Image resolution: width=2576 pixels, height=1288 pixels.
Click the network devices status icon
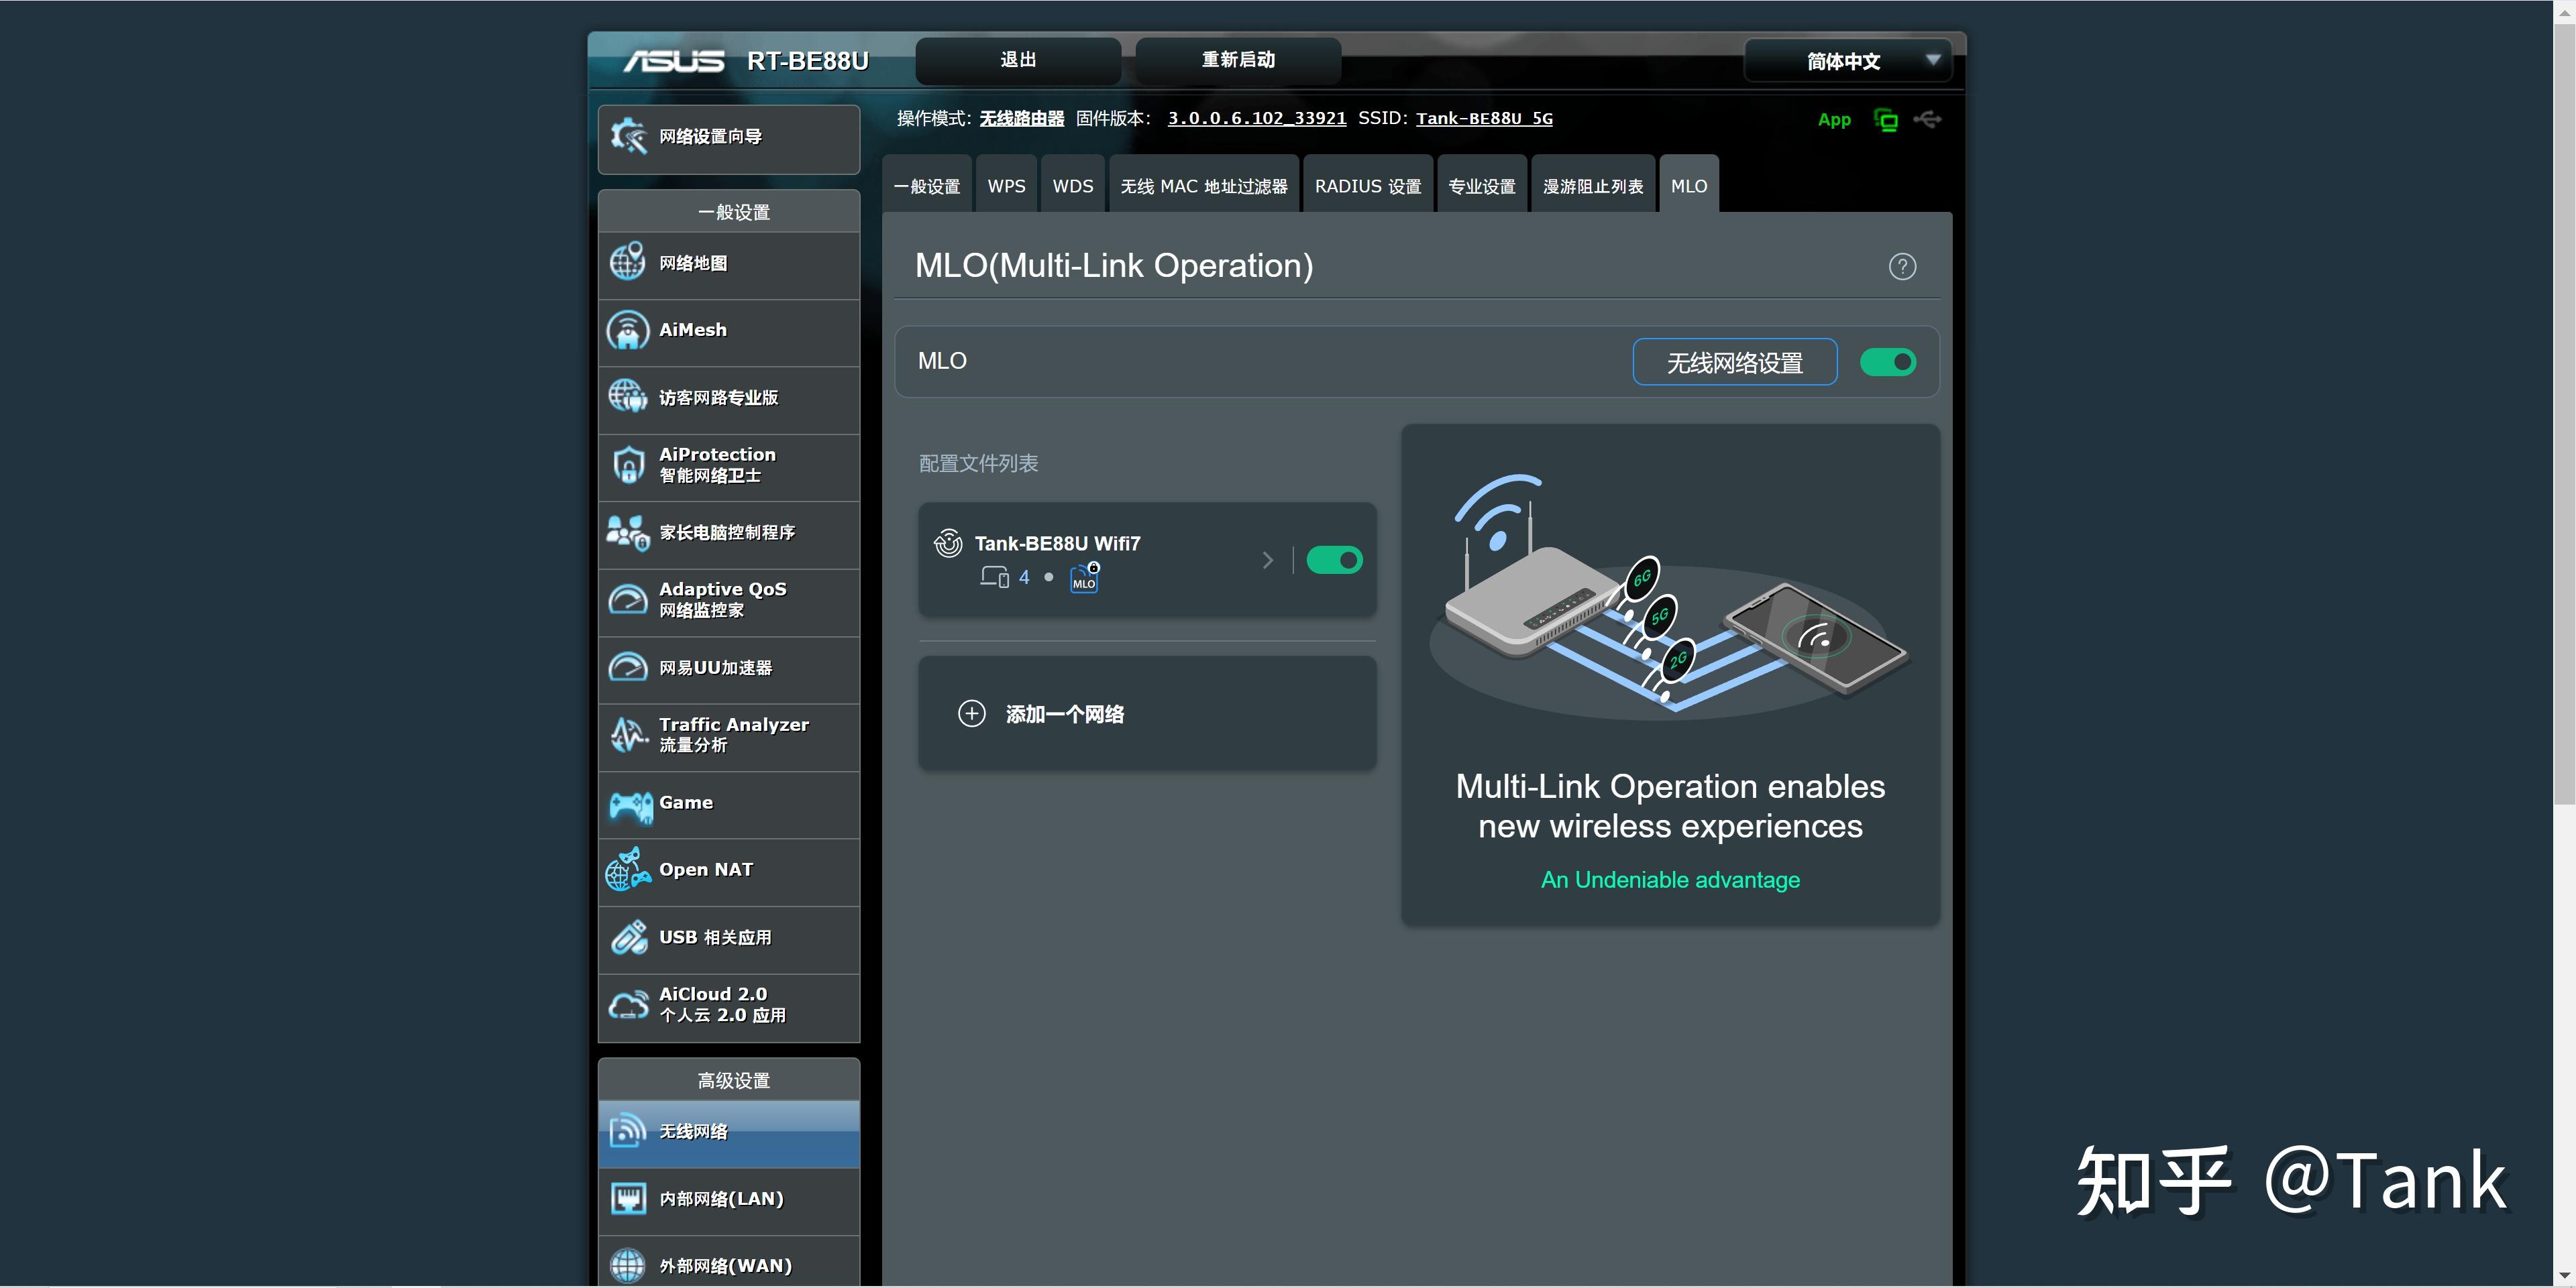coord(1885,120)
